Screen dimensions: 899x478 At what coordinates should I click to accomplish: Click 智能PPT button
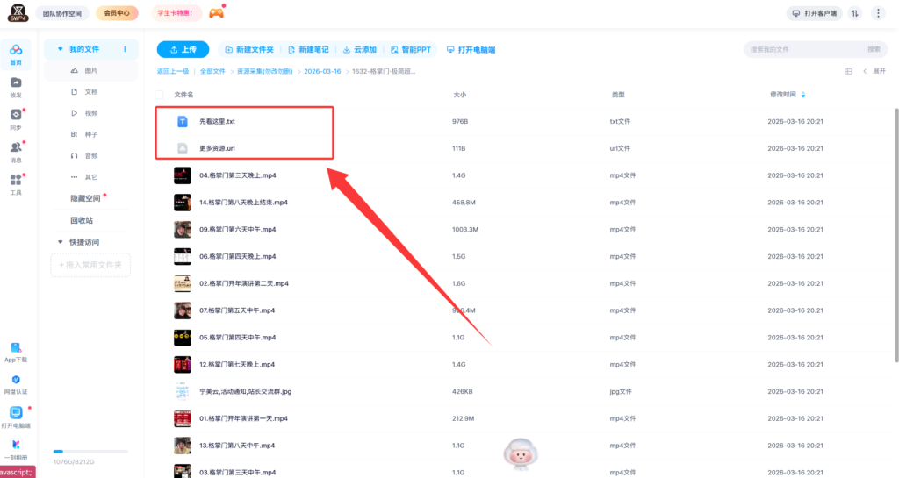pos(411,50)
